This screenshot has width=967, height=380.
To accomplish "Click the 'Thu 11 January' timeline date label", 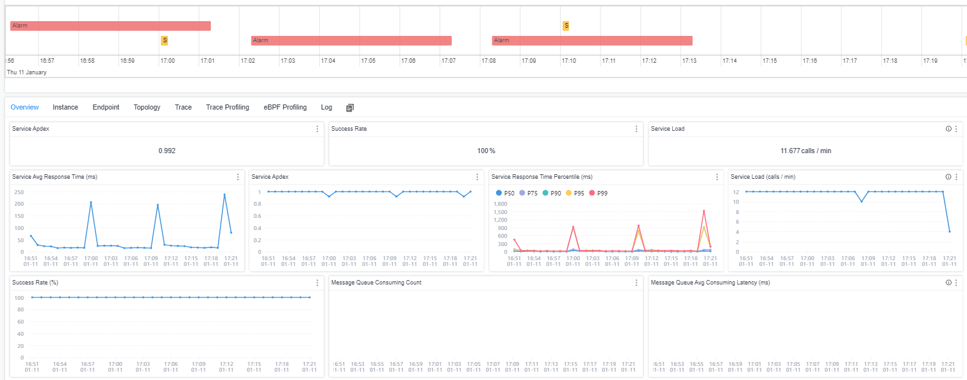I will [x=26, y=72].
